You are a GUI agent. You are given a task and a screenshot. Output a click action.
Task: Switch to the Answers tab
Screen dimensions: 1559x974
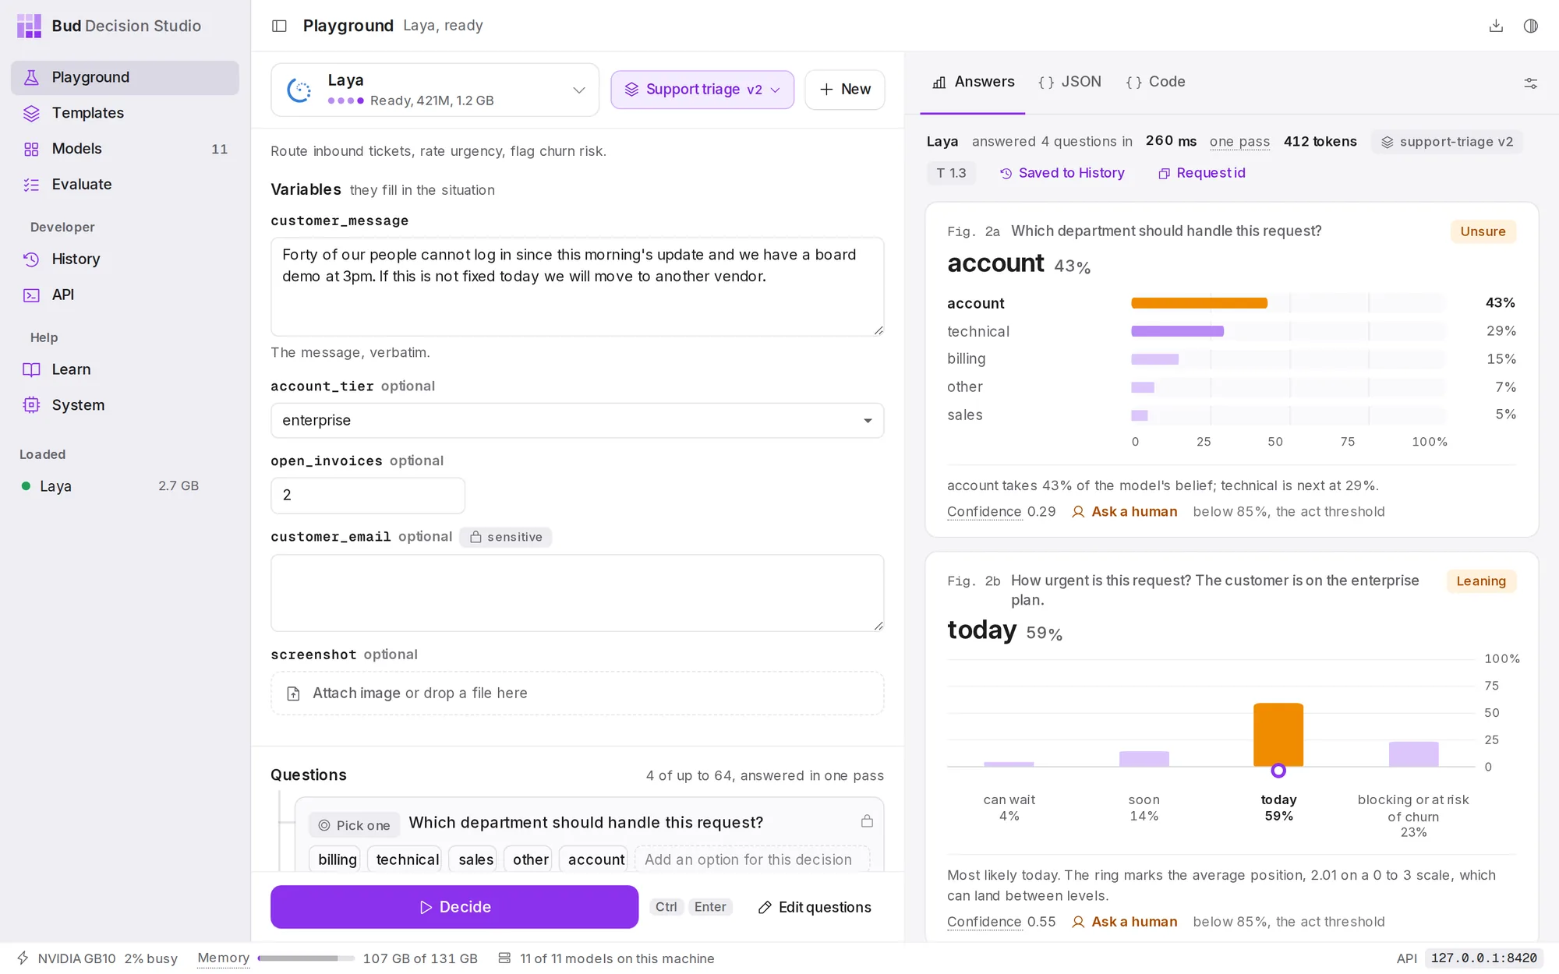click(x=973, y=82)
